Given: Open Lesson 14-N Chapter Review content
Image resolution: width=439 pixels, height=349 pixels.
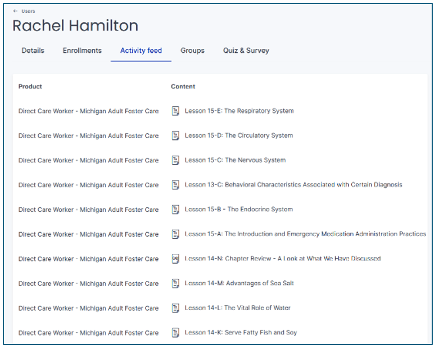Looking at the screenshot, I should 282,259.
